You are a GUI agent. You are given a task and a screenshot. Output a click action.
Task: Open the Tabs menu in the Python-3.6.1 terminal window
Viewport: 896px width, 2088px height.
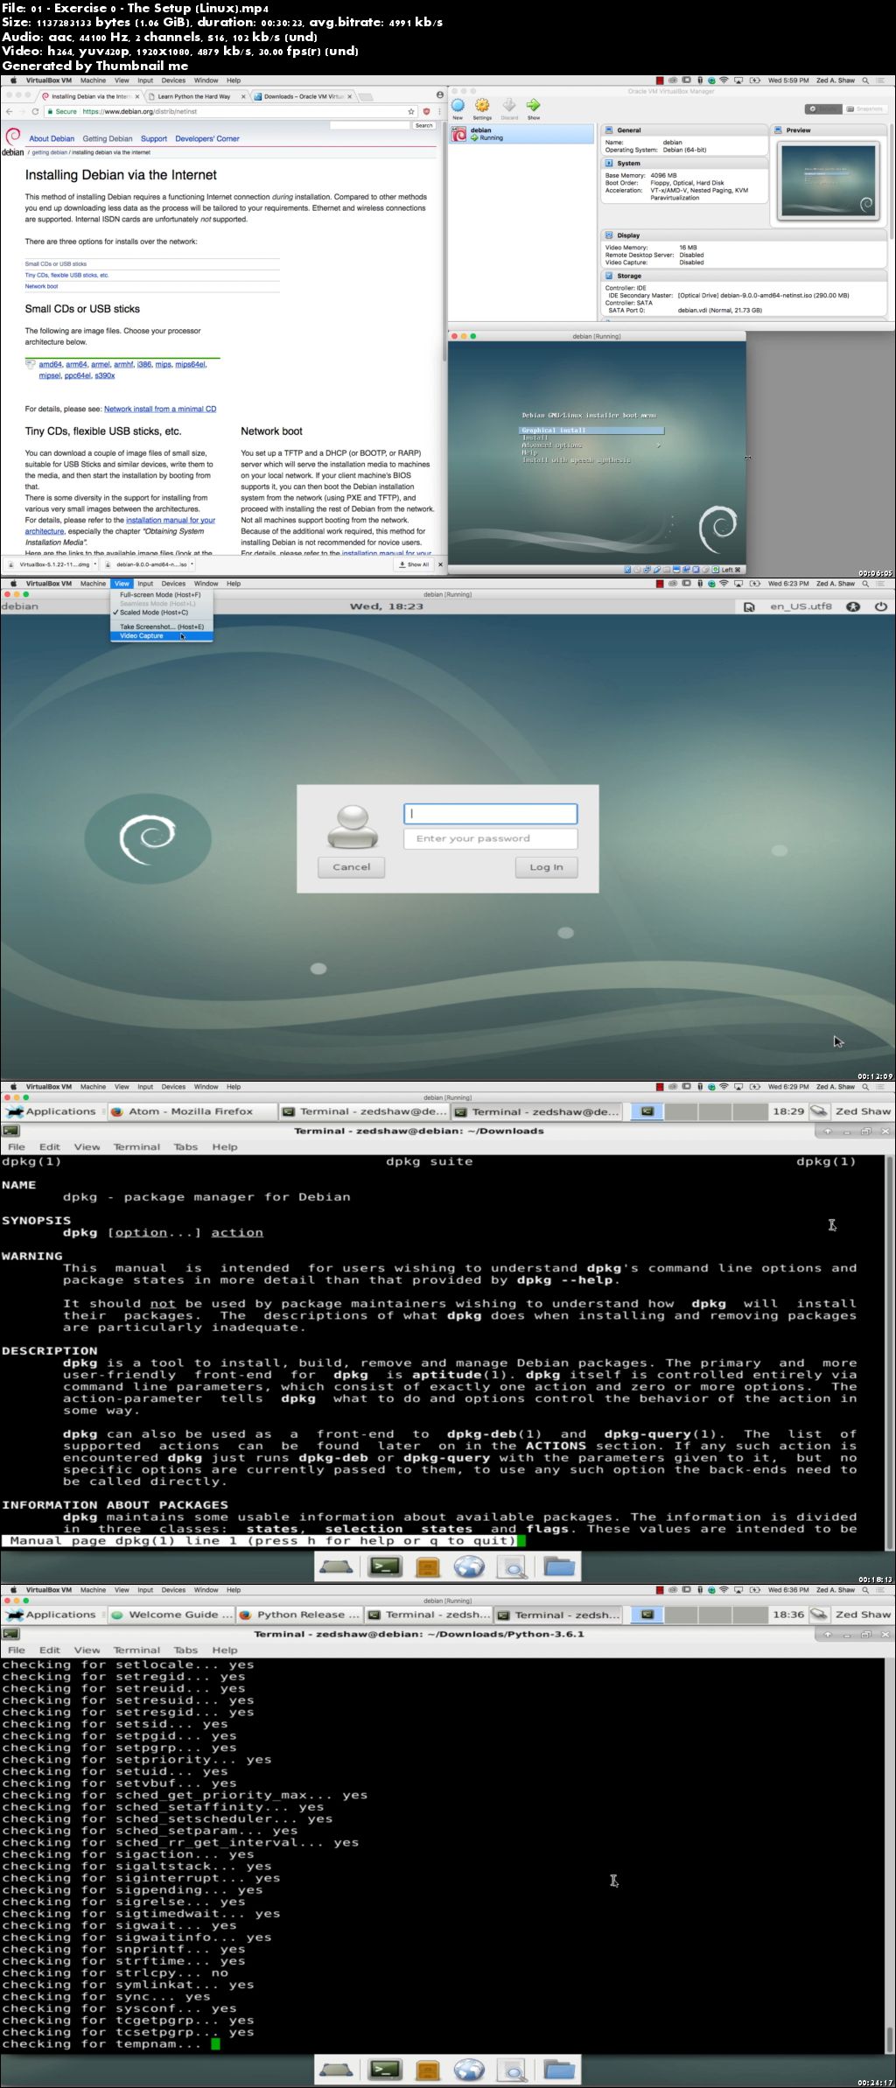(x=185, y=1650)
